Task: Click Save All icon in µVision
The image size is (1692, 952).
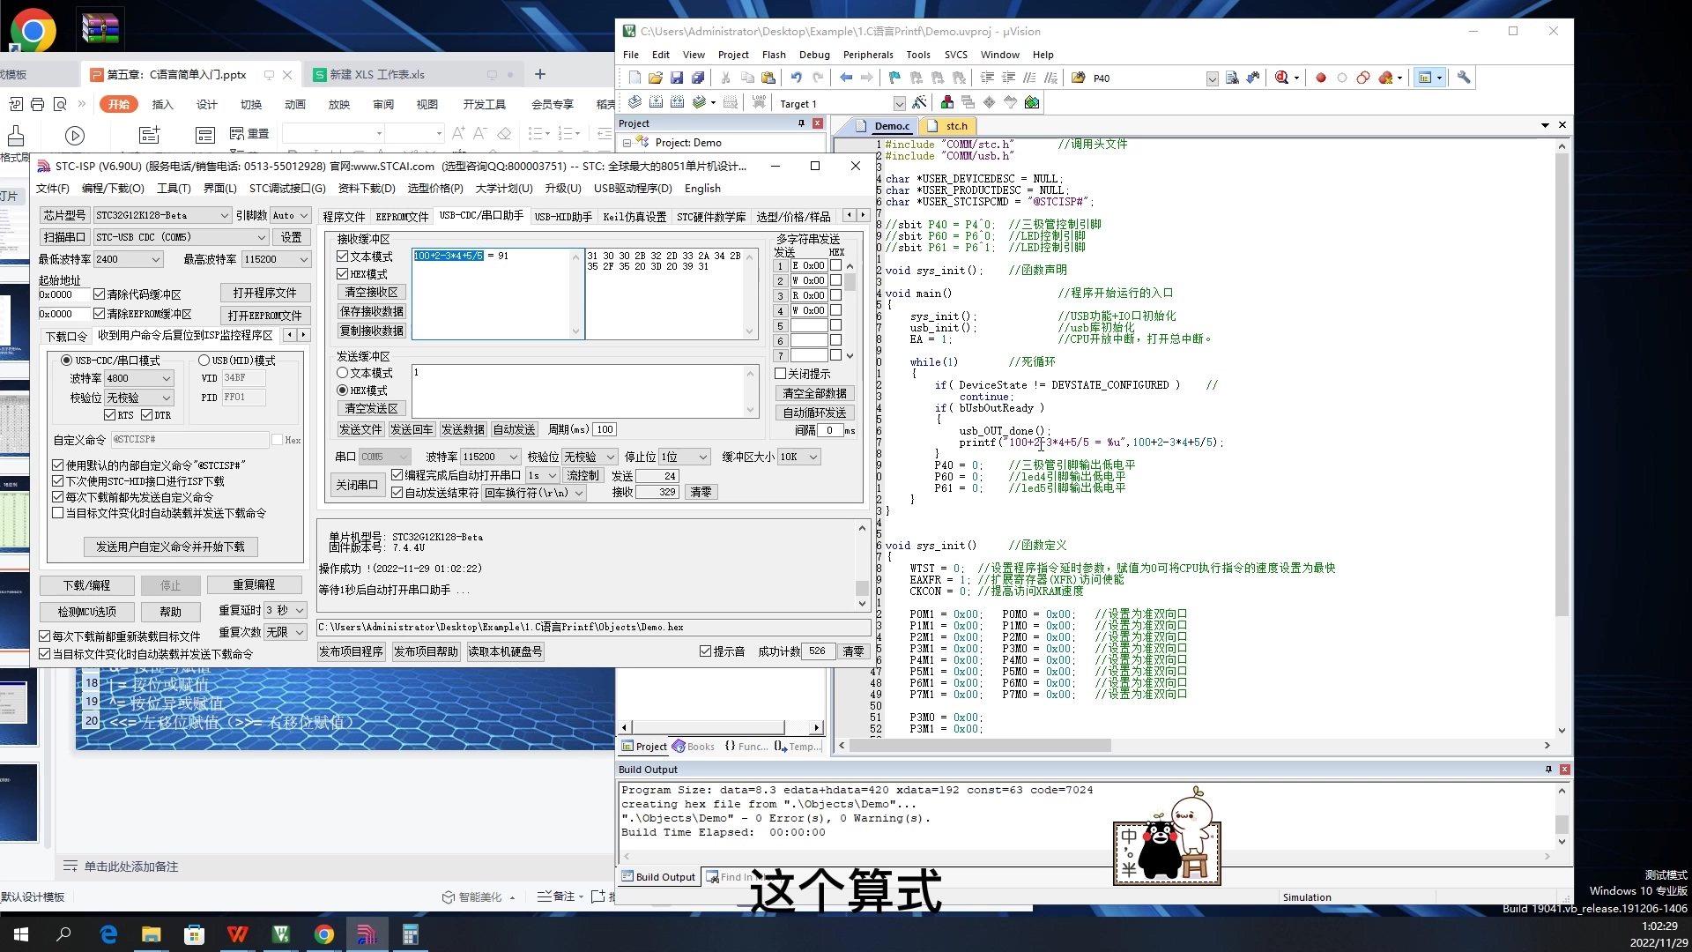Action: coord(698,78)
